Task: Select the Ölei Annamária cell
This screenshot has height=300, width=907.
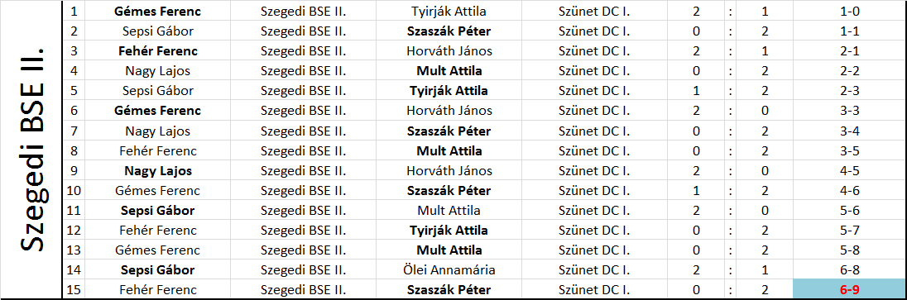Action: pyautogui.click(x=449, y=270)
